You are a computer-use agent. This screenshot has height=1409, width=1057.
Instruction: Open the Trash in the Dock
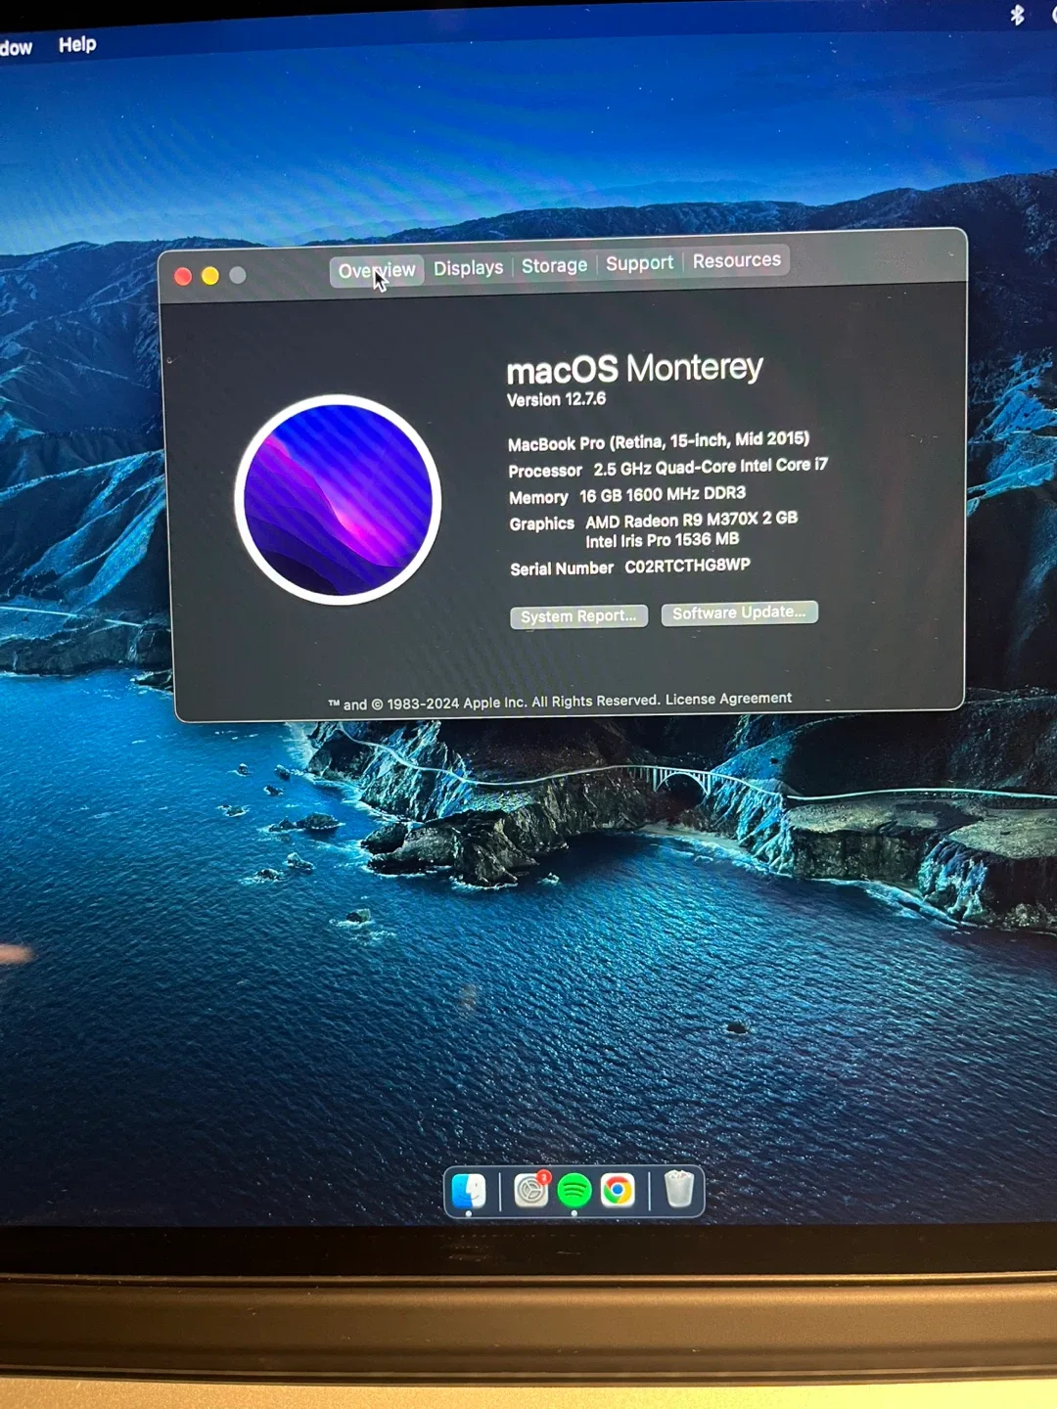click(x=679, y=1189)
